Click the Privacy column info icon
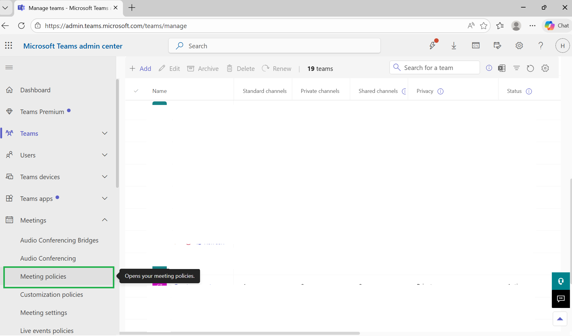The image size is (572, 336). tap(440, 91)
